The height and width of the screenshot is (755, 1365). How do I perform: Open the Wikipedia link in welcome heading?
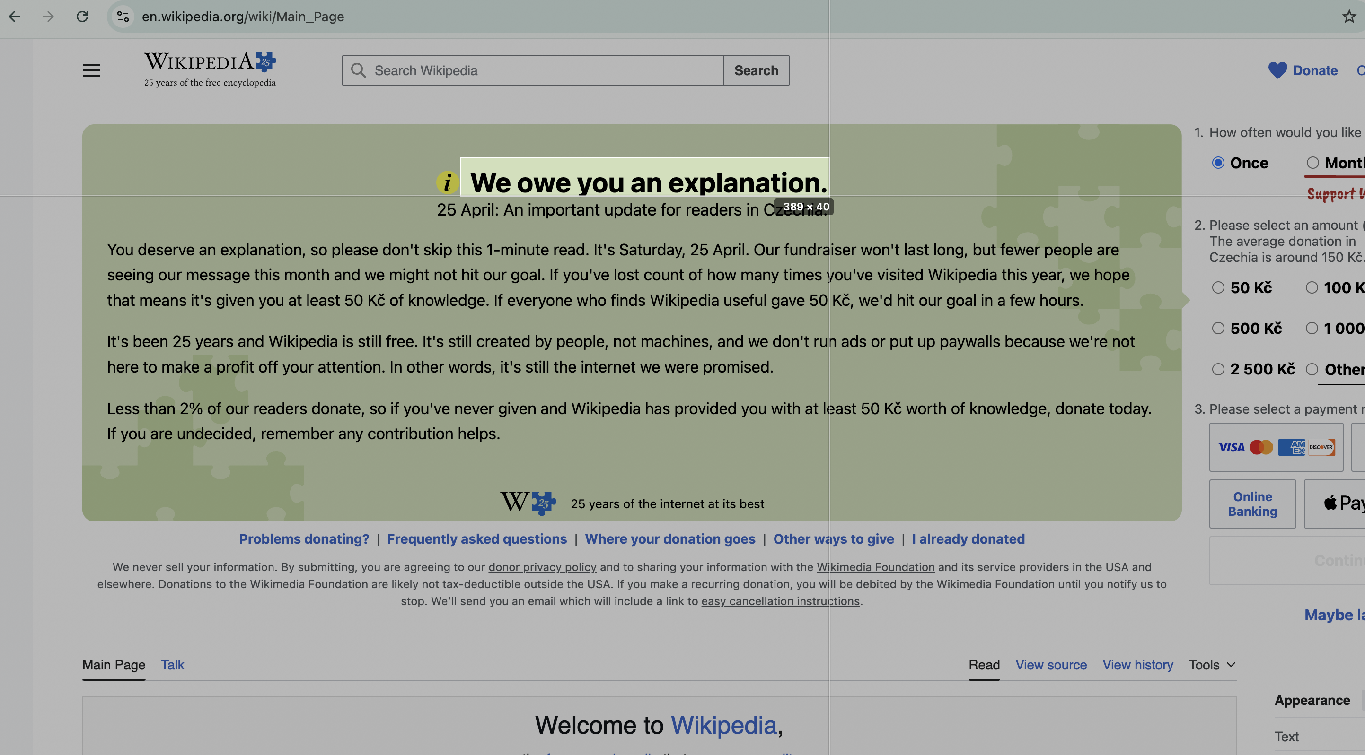pyautogui.click(x=724, y=725)
